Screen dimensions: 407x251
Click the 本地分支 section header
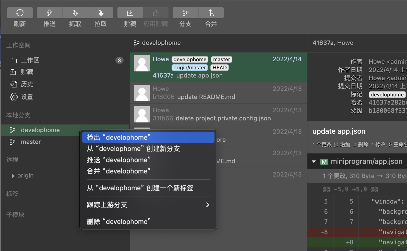click(18, 115)
